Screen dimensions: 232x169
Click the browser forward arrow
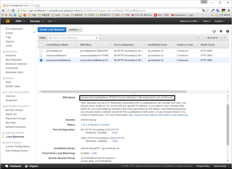pos(8,11)
